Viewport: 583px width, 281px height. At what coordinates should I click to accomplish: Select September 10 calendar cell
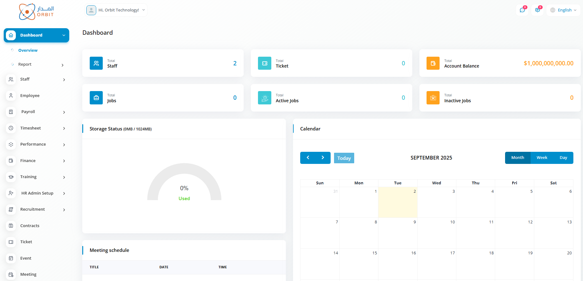(436, 233)
